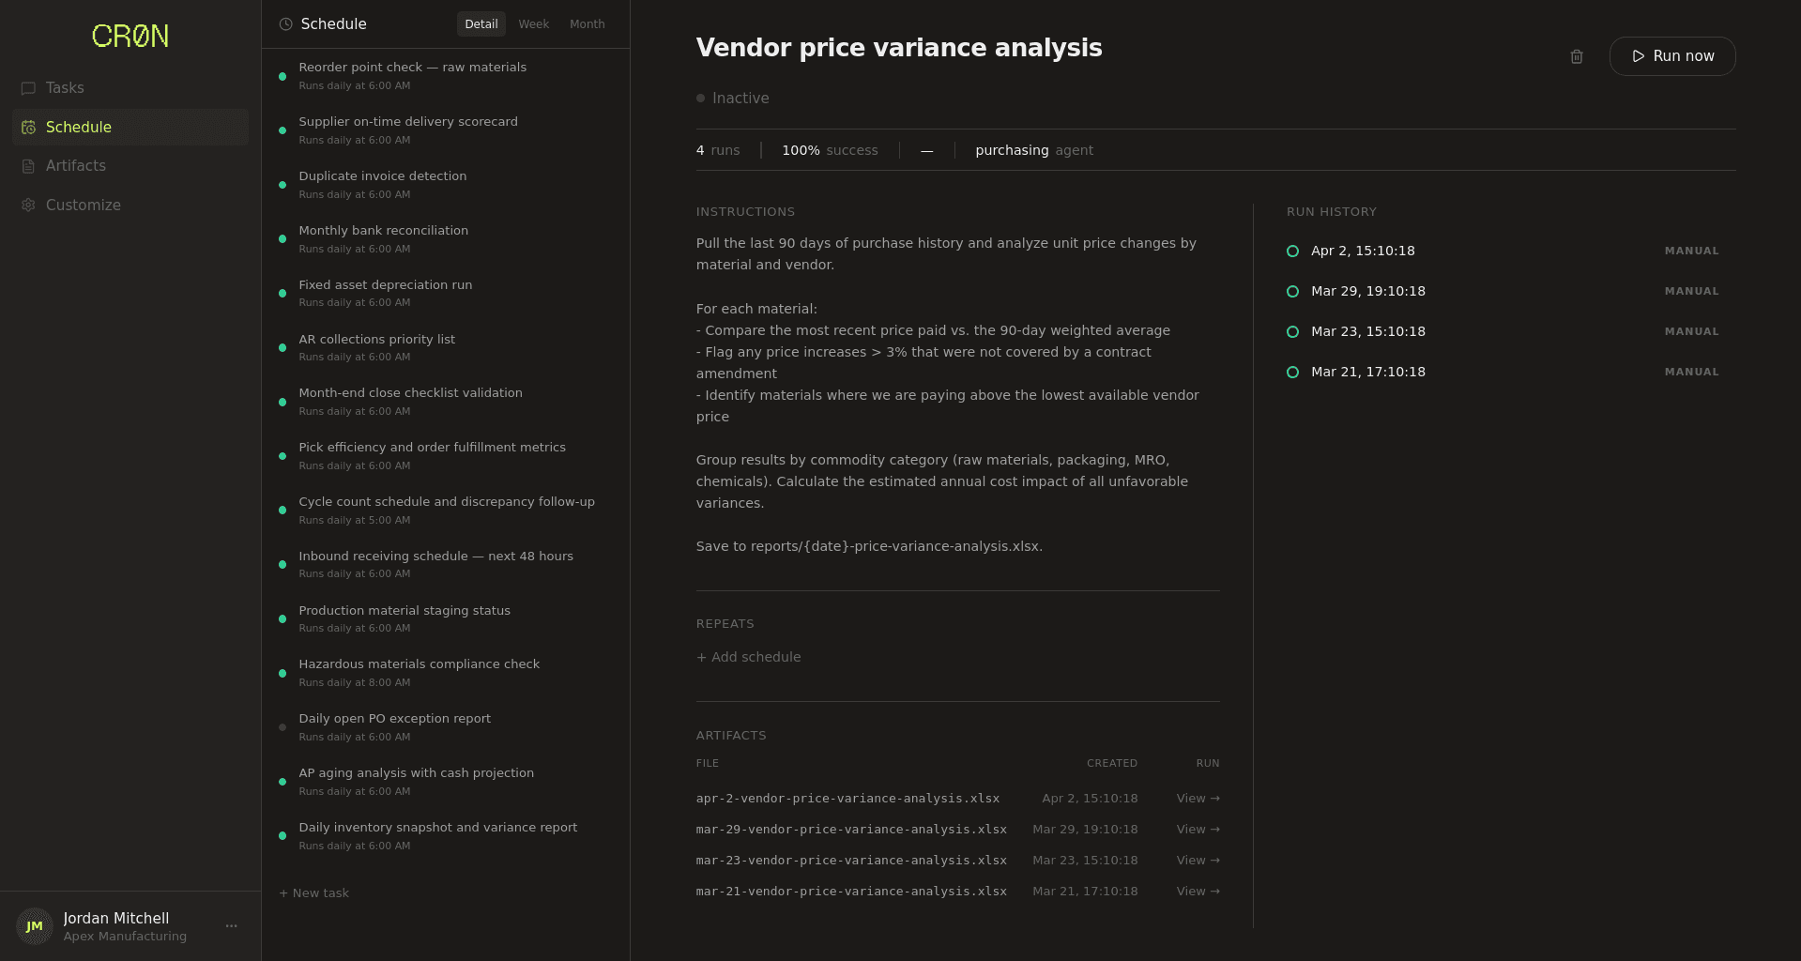Select Supplier on-time delivery scorecard task
This screenshot has width=1801, height=961.
446,130
